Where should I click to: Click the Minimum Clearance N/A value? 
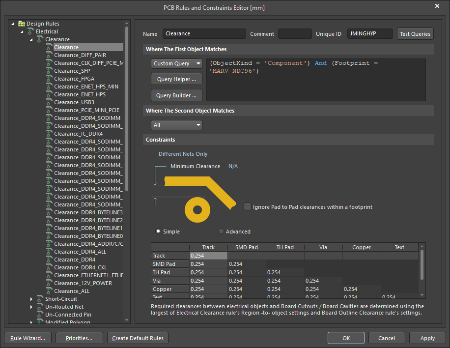[x=233, y=166]
